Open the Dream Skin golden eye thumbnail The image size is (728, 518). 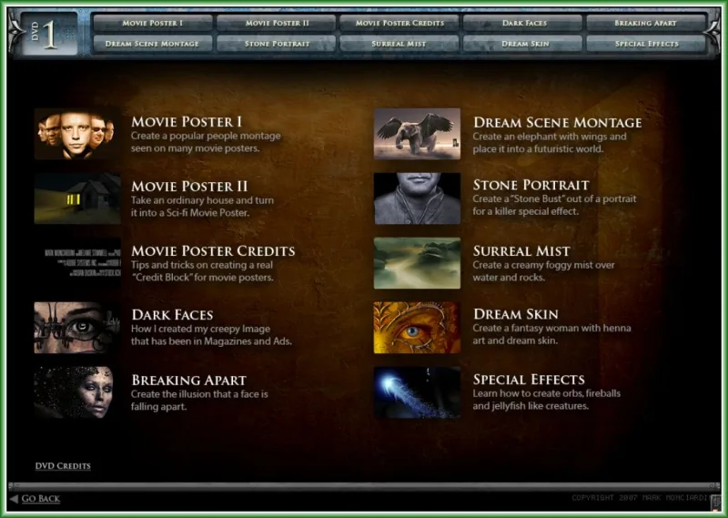coord(417,328)
